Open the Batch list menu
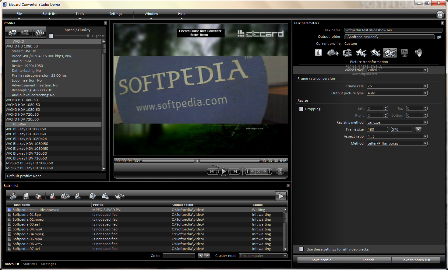The width and height of the screenshot is (448, 270). (49, 14)
